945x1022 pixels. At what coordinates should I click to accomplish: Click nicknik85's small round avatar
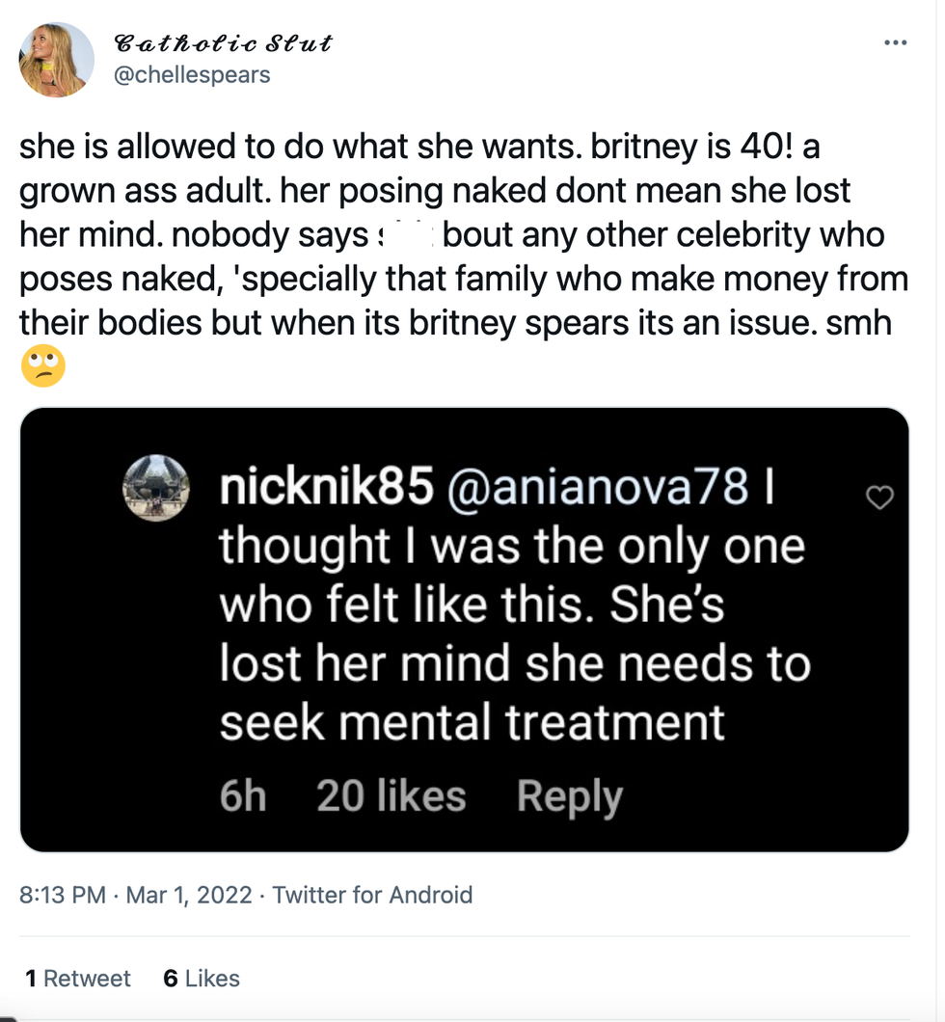coord(155,488)
